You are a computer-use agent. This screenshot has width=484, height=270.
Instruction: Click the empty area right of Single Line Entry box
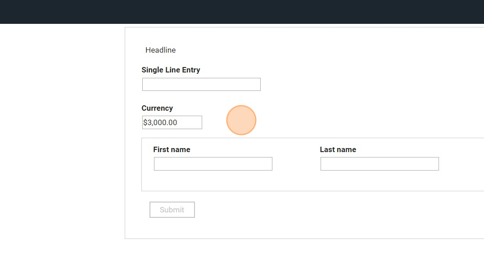[360, 85]
